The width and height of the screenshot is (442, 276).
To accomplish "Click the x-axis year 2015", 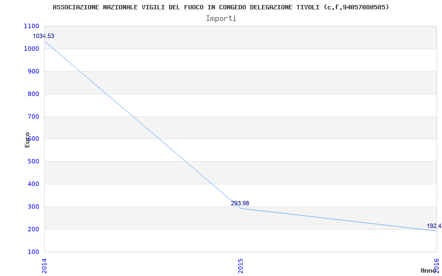I will click(x=240, y=266).
